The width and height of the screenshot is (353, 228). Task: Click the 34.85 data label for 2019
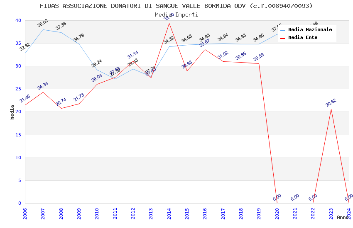click(259, 38)
